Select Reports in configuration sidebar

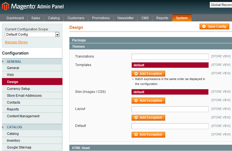pos(32,109)
